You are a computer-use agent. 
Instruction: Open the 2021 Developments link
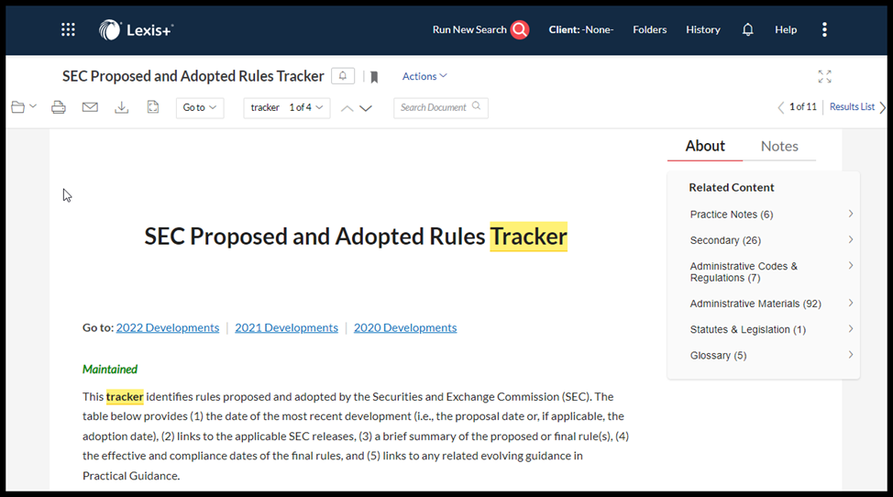286,328
